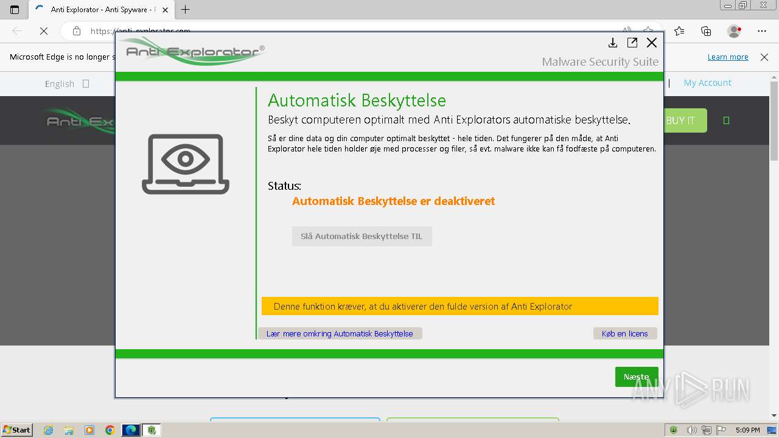Switch to Microsoft Edge in taskbar

pyautogui.click(x=131, y=430)
